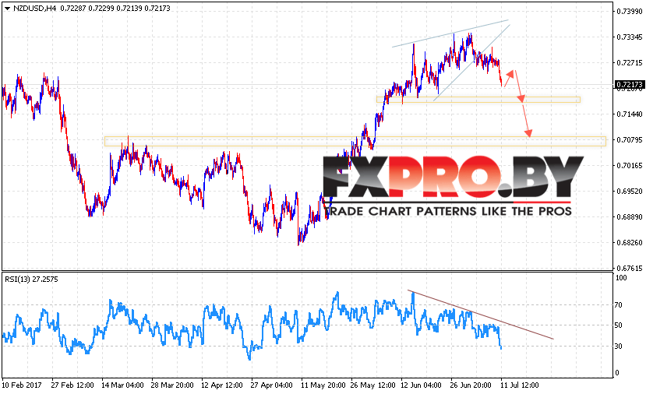
Task: Click the current price label 0.72173
Action: [628, 84]
